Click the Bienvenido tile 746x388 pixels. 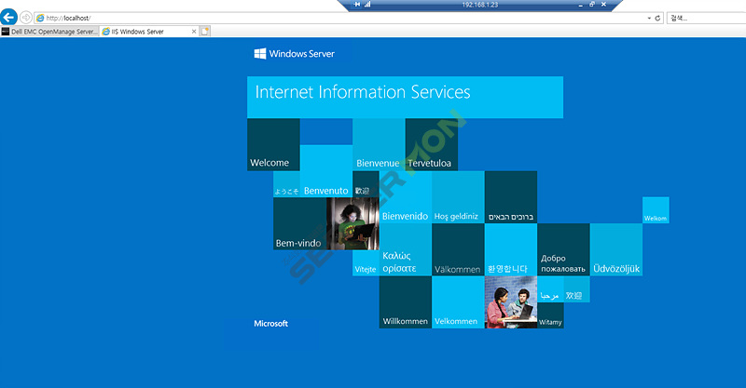click(x=406, y=197)
